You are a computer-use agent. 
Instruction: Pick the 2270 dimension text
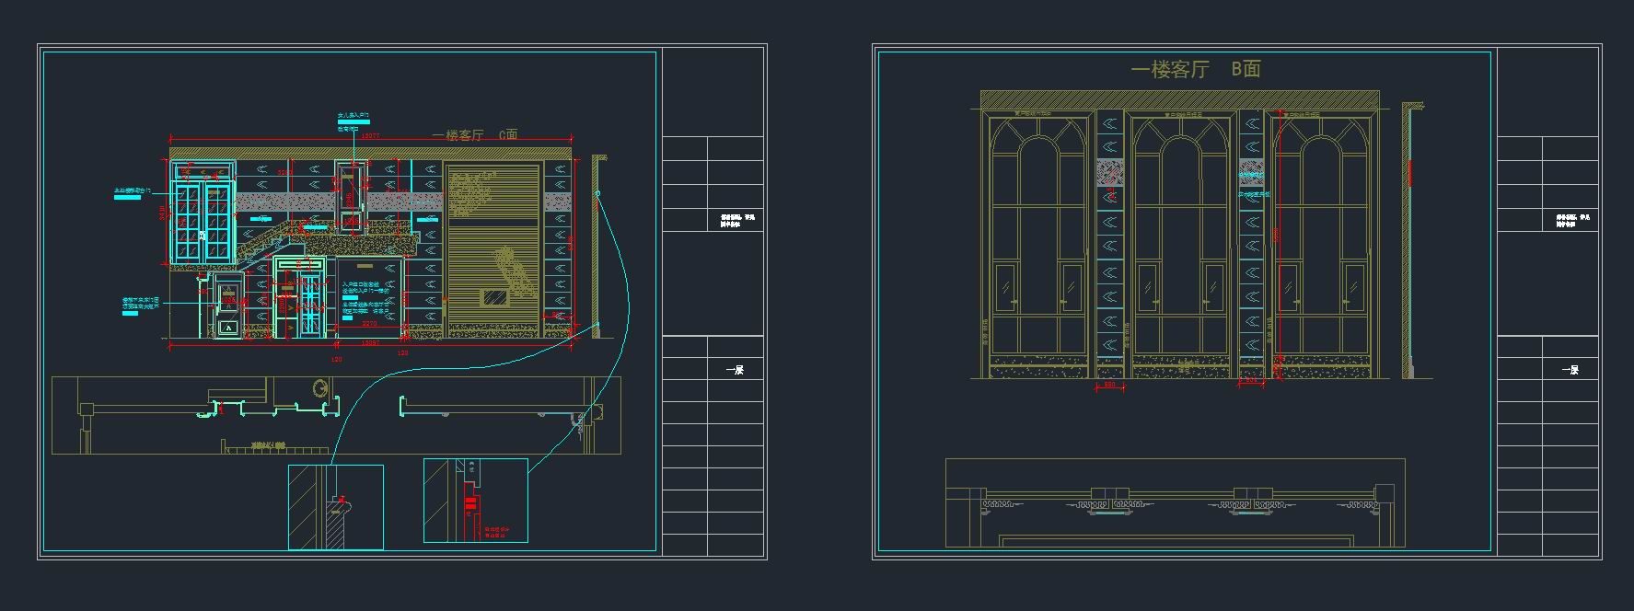[x=368, y=324]
